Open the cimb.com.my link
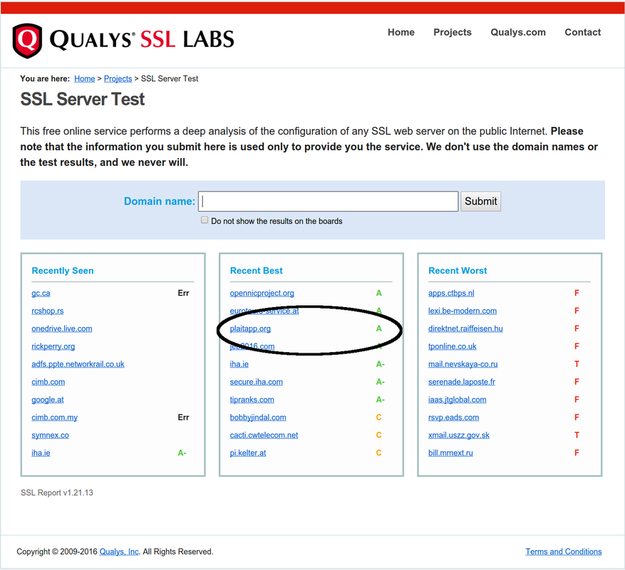This screenshot has height=570, width=625. tap(55, 418)
